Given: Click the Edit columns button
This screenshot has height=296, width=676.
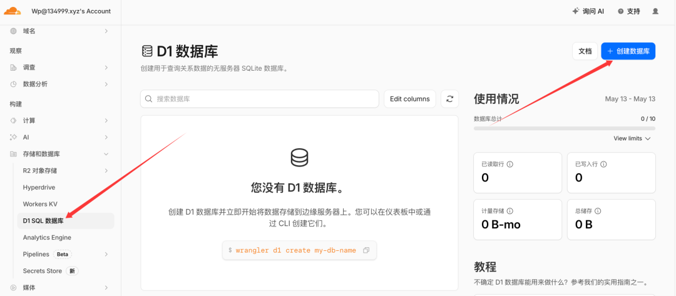Looking at the screenshot, I should tap(409, 99).
